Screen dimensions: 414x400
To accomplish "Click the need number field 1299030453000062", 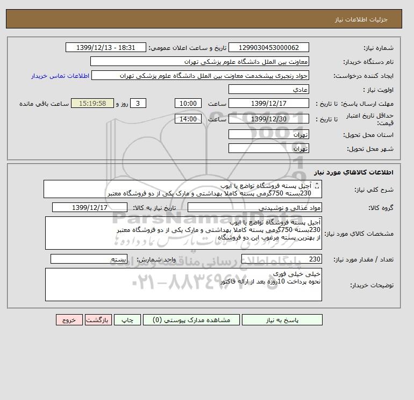I will click(x=268, y=47).
